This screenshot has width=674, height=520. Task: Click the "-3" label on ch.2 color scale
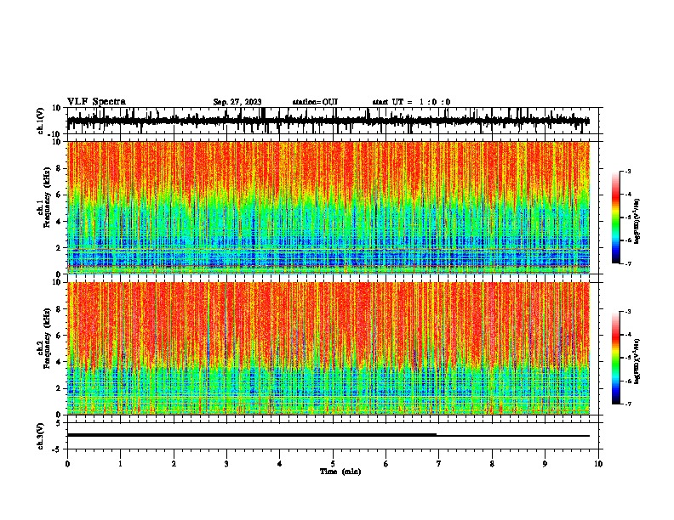pos(627,312)
